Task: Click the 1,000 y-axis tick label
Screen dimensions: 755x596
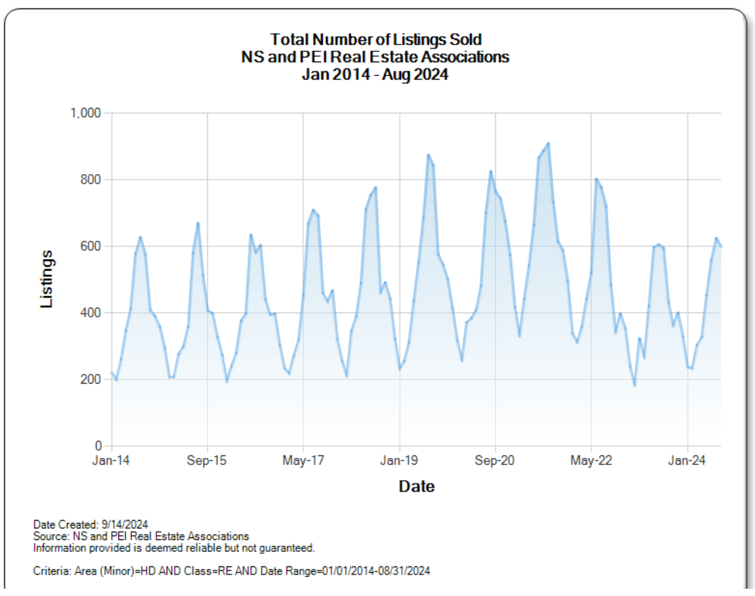Action: (86, 113)
